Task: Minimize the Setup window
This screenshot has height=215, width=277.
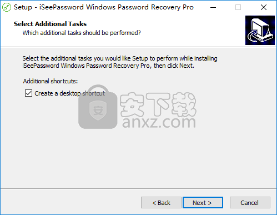Action: click(x=213, y=7)
